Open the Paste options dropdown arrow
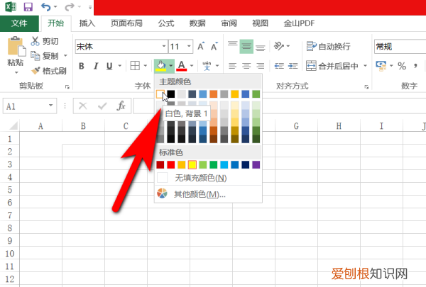 pos(16,72)
